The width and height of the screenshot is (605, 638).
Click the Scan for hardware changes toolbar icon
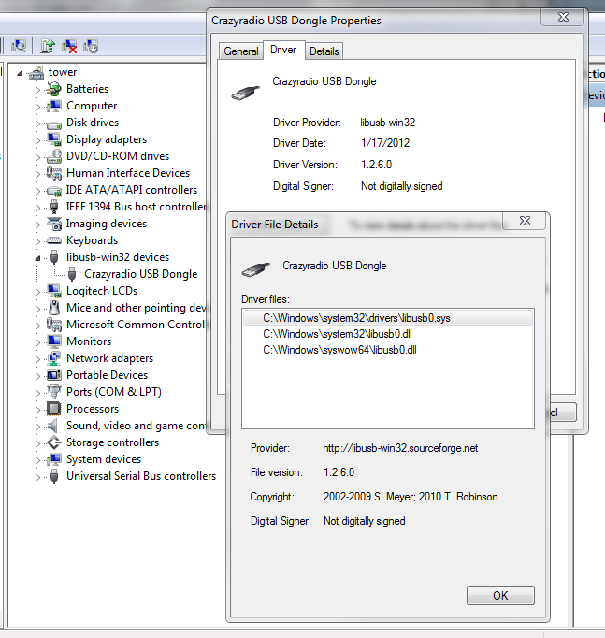pos(19,45)
